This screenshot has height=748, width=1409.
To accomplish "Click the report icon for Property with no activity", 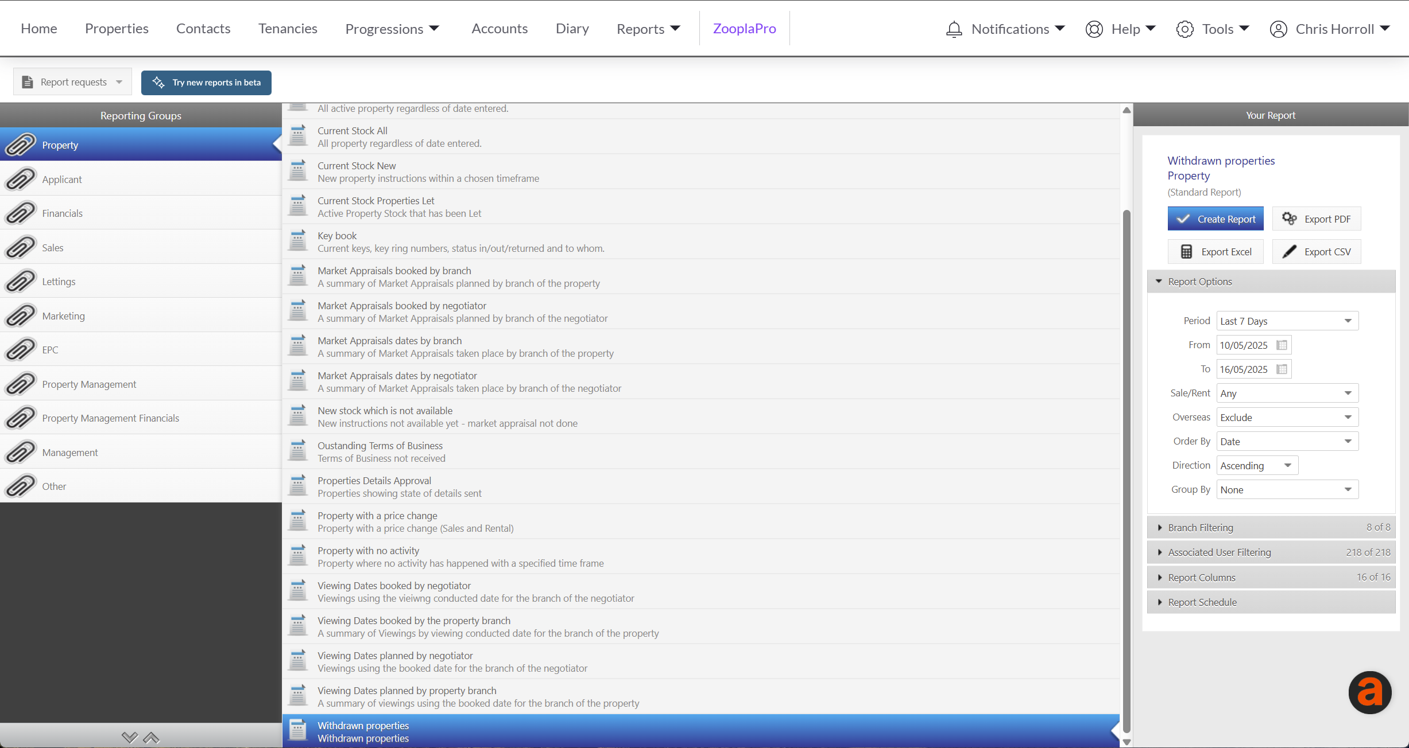I will 297,556.
